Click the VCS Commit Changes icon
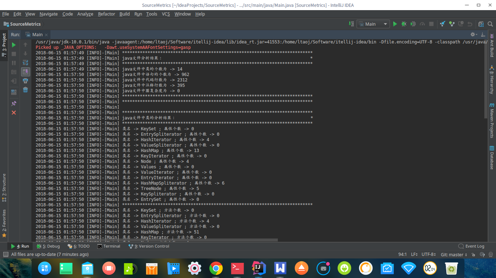Screen dimensions: 496x278 tap(452, 24)
